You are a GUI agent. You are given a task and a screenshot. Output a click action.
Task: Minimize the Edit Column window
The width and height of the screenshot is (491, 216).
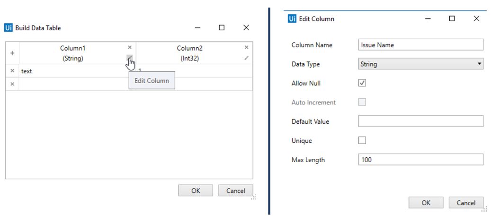tap(428, 19)
